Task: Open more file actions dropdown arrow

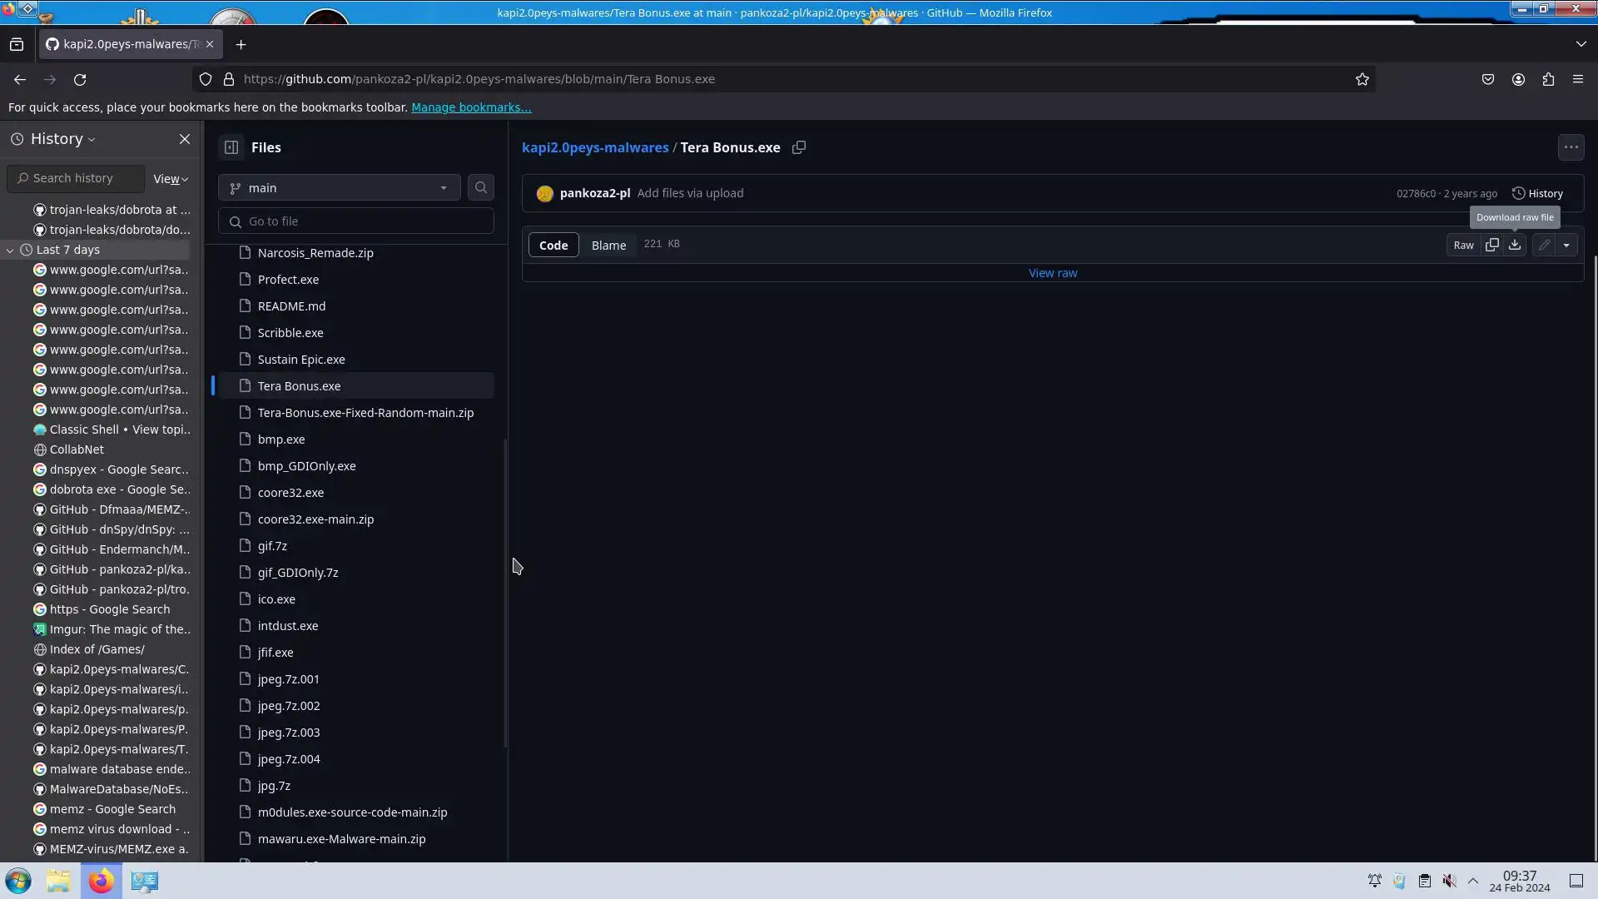Action: point(1566,245)
